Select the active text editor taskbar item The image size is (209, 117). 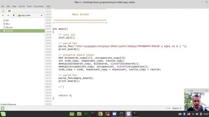click(128, 114)
